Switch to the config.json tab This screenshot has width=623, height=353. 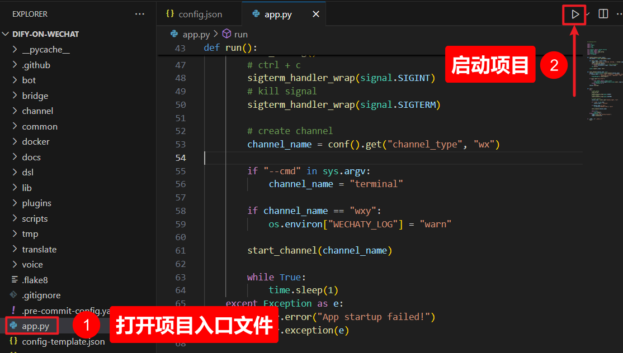199,15
